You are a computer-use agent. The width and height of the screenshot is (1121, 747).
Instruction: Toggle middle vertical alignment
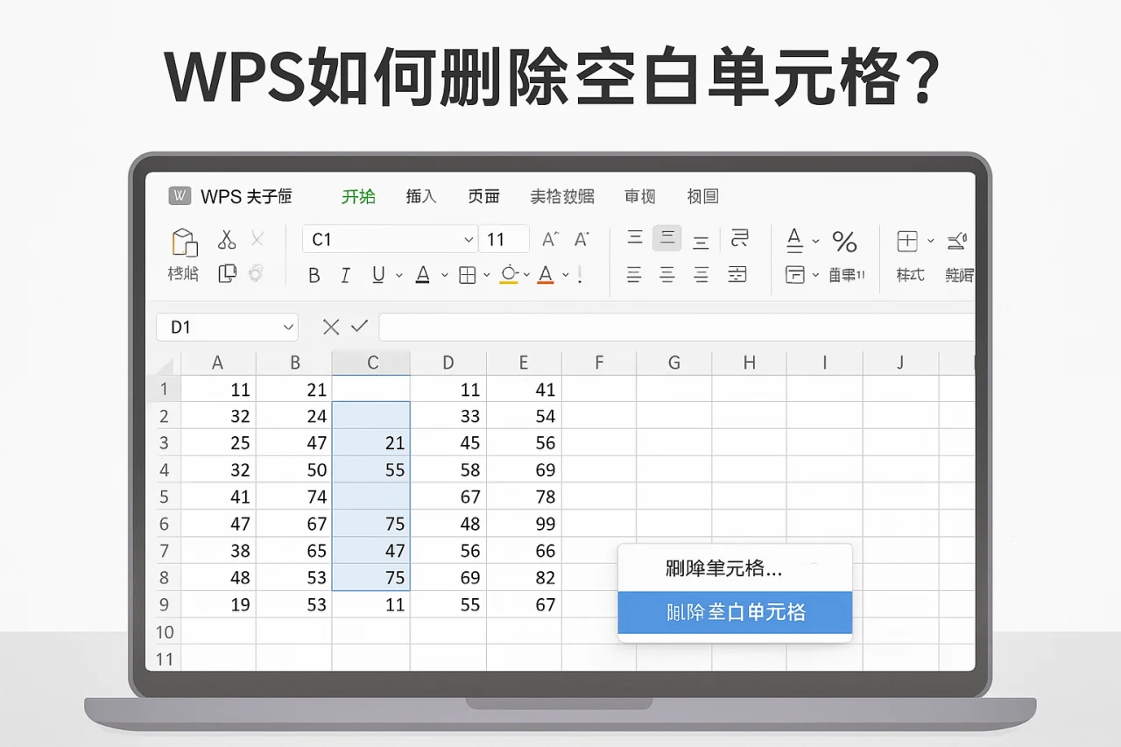click(x=667, y=239)
